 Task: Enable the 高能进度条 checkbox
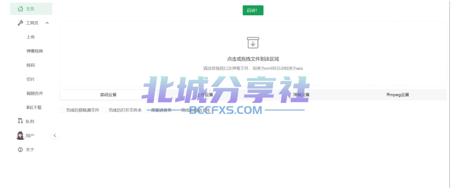147,110
